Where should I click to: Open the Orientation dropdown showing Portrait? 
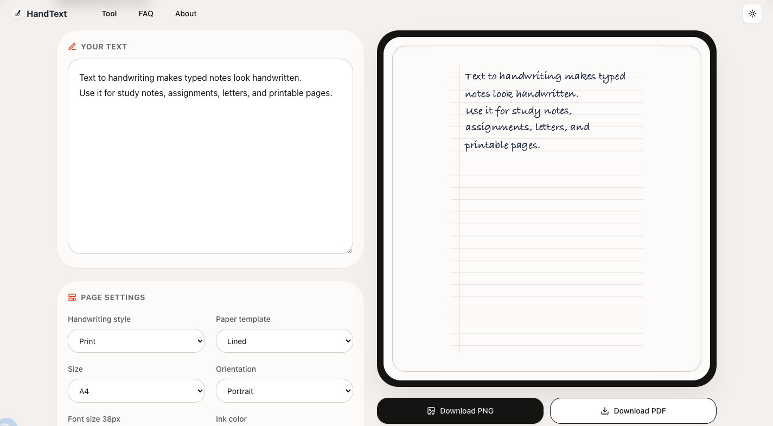coord(284,391)
